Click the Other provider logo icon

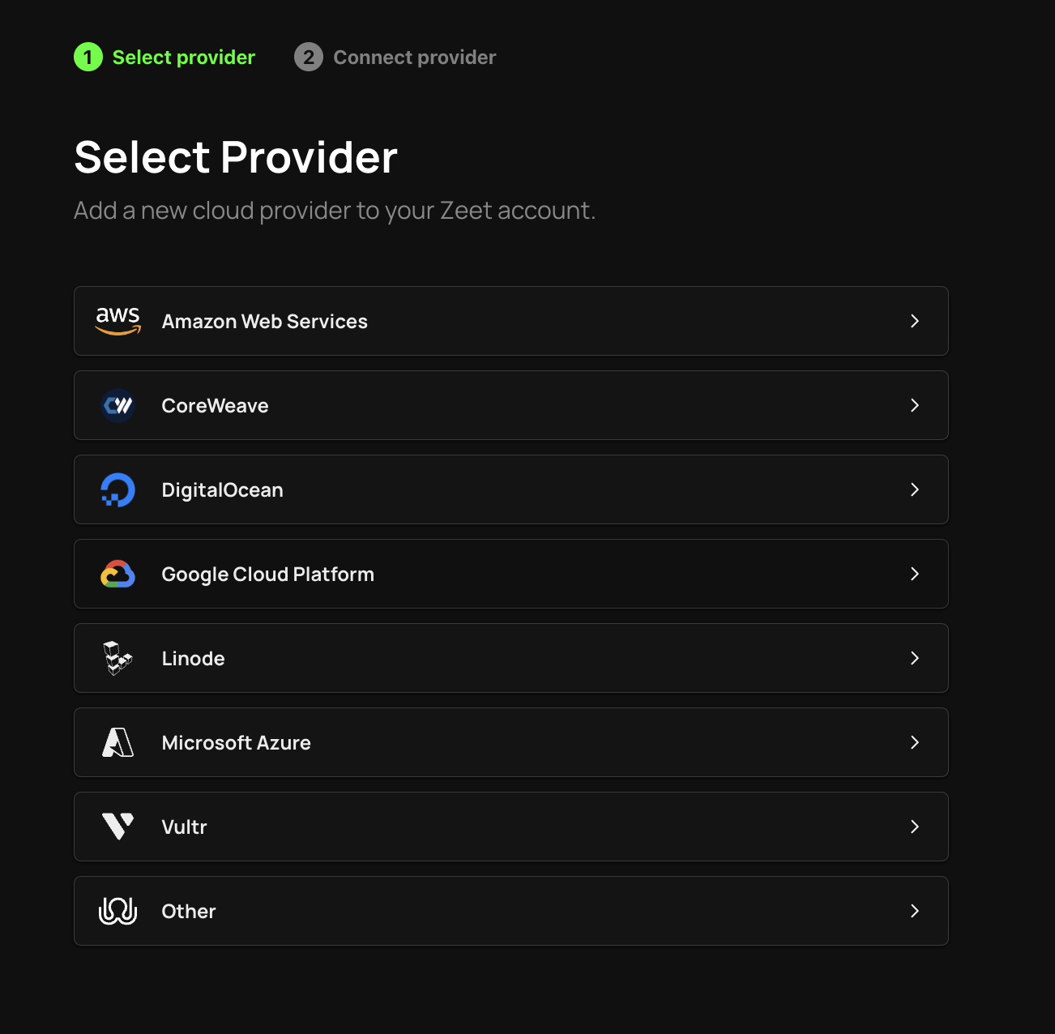(x=118, y=911)
